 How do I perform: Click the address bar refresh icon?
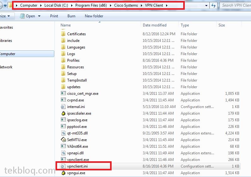(213, 5)
